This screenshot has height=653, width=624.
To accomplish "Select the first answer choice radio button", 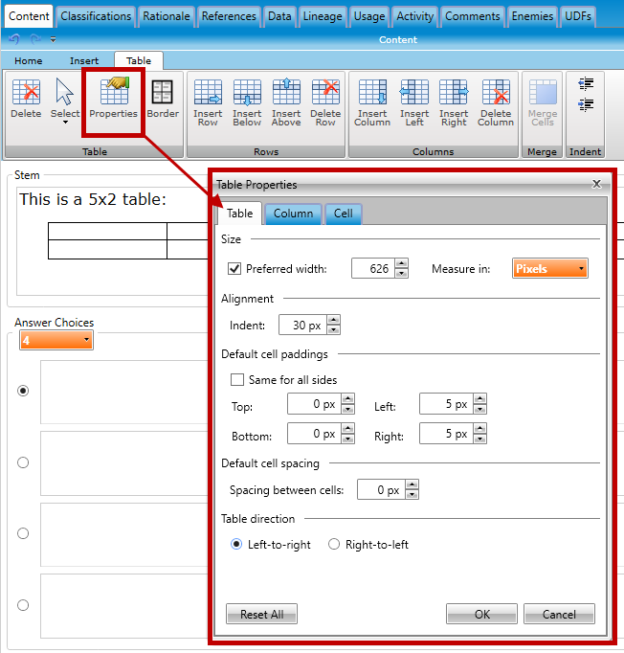I will 23,391.
